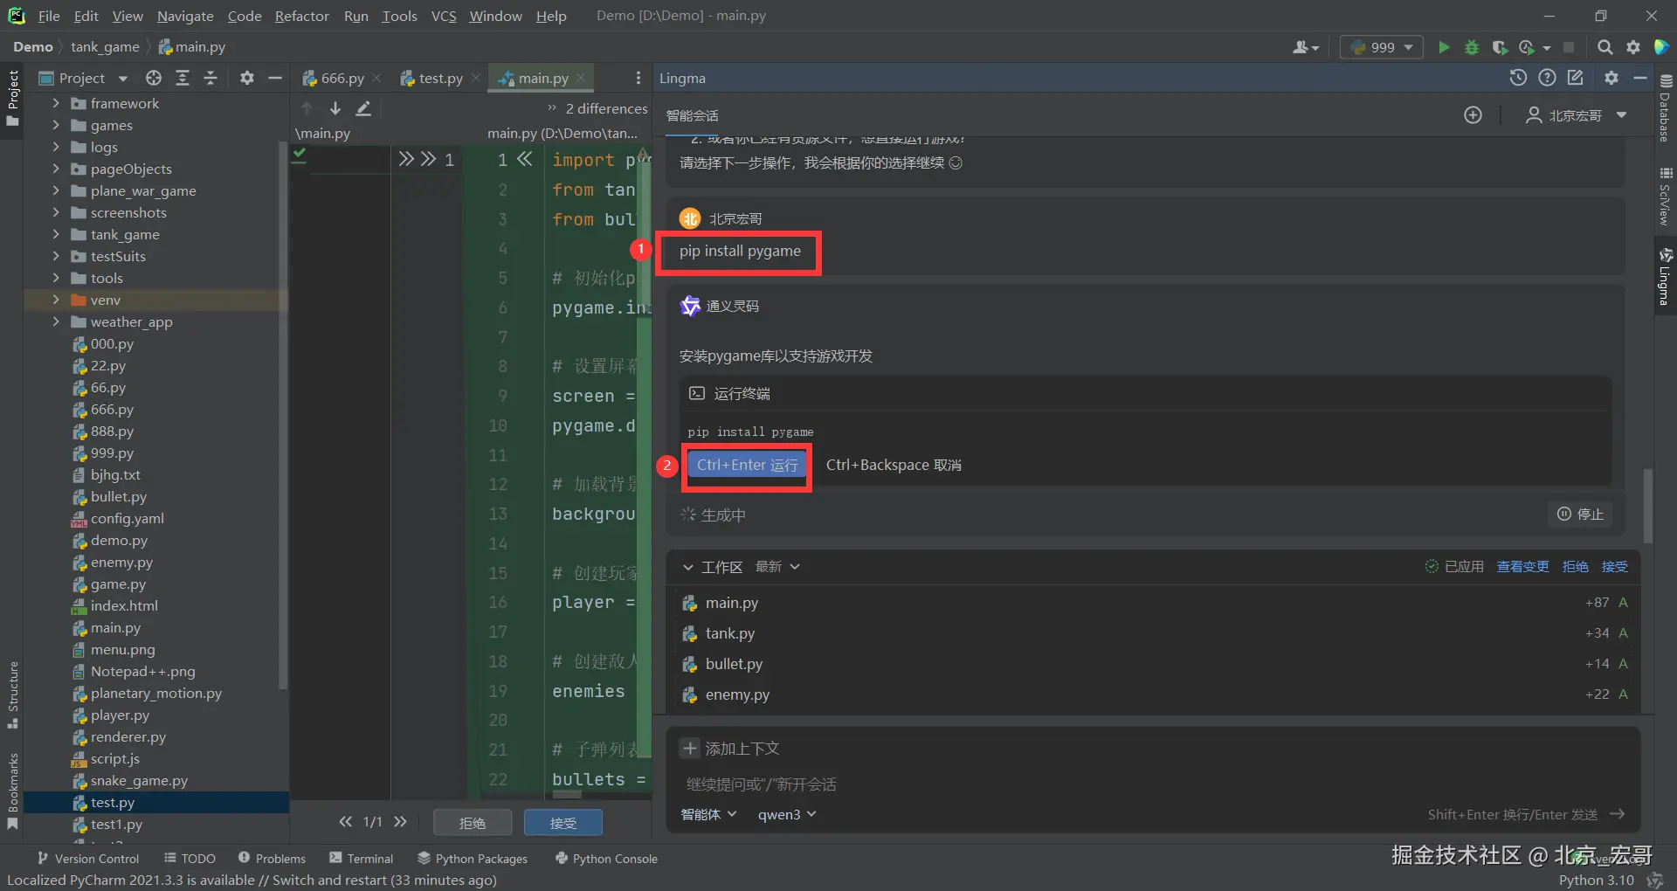This screenshot has width=1677, height=891.
Task: Open the 最新 workspace version dropdown
Action: coord(777,567)
